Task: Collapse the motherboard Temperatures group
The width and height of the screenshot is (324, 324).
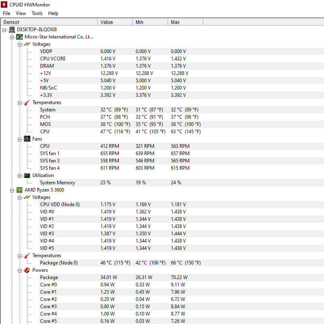Action: [19, 103]
